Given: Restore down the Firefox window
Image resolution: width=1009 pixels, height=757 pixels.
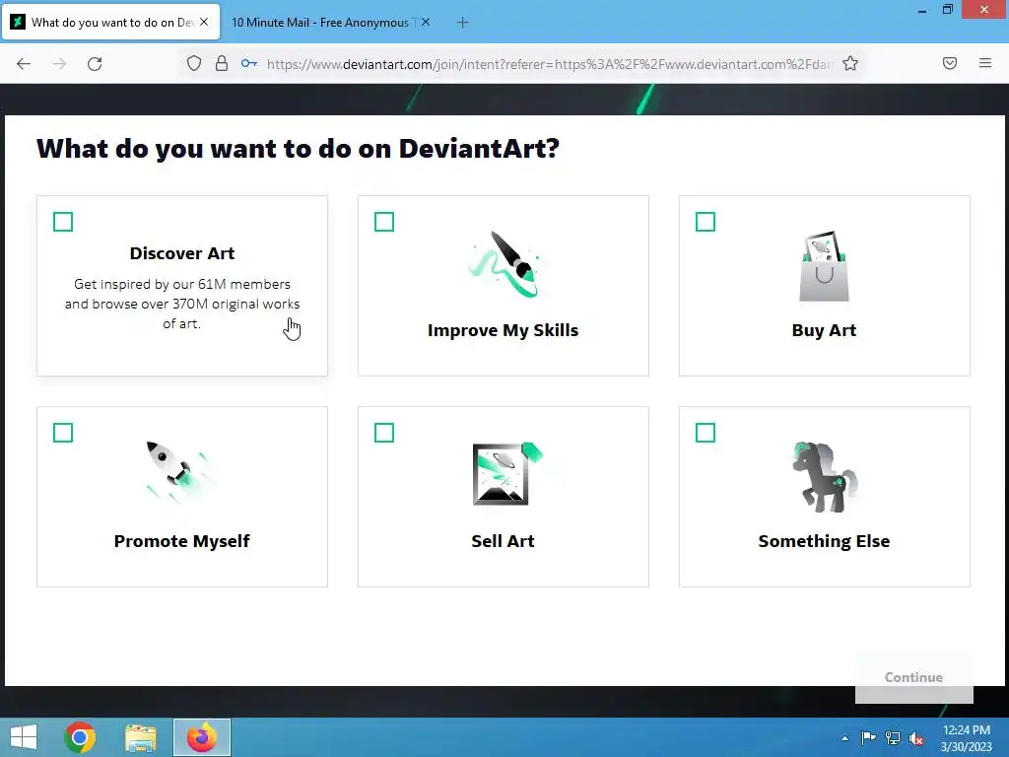Looking at the screenshot, I should [948, 9].
